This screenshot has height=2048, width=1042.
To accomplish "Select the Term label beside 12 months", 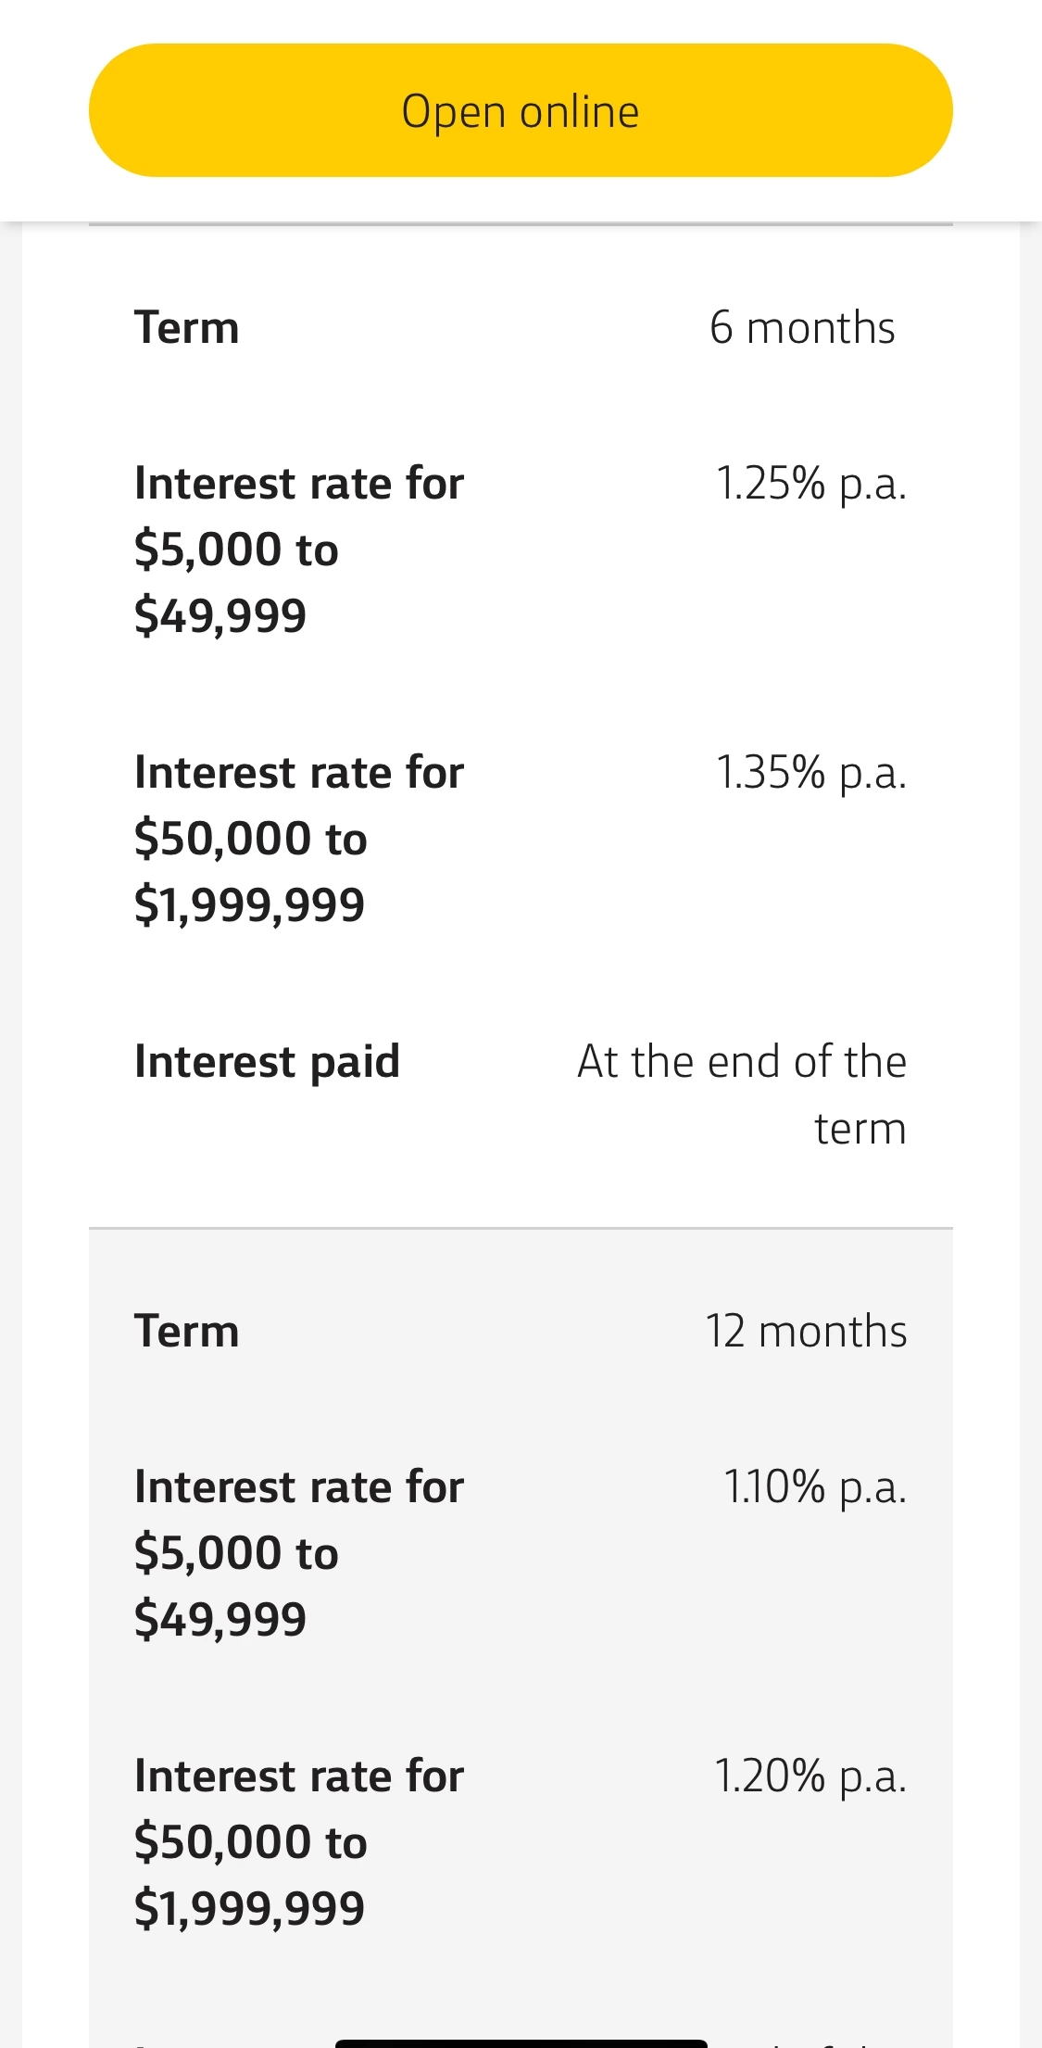I will tap(187, 1332).
